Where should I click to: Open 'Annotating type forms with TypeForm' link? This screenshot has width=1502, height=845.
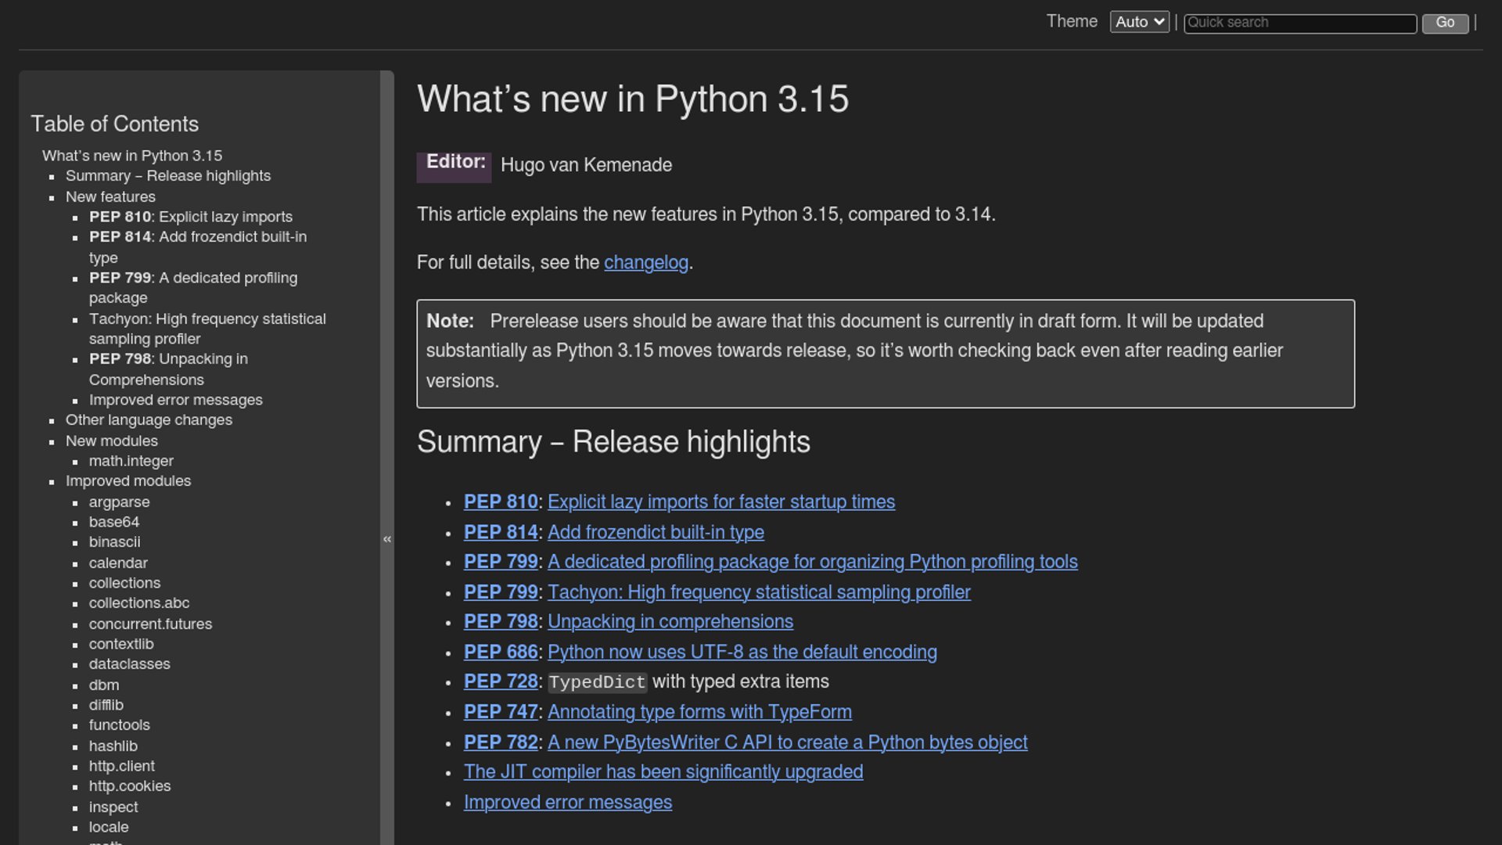pyautogui.click(x=699, y=712)
